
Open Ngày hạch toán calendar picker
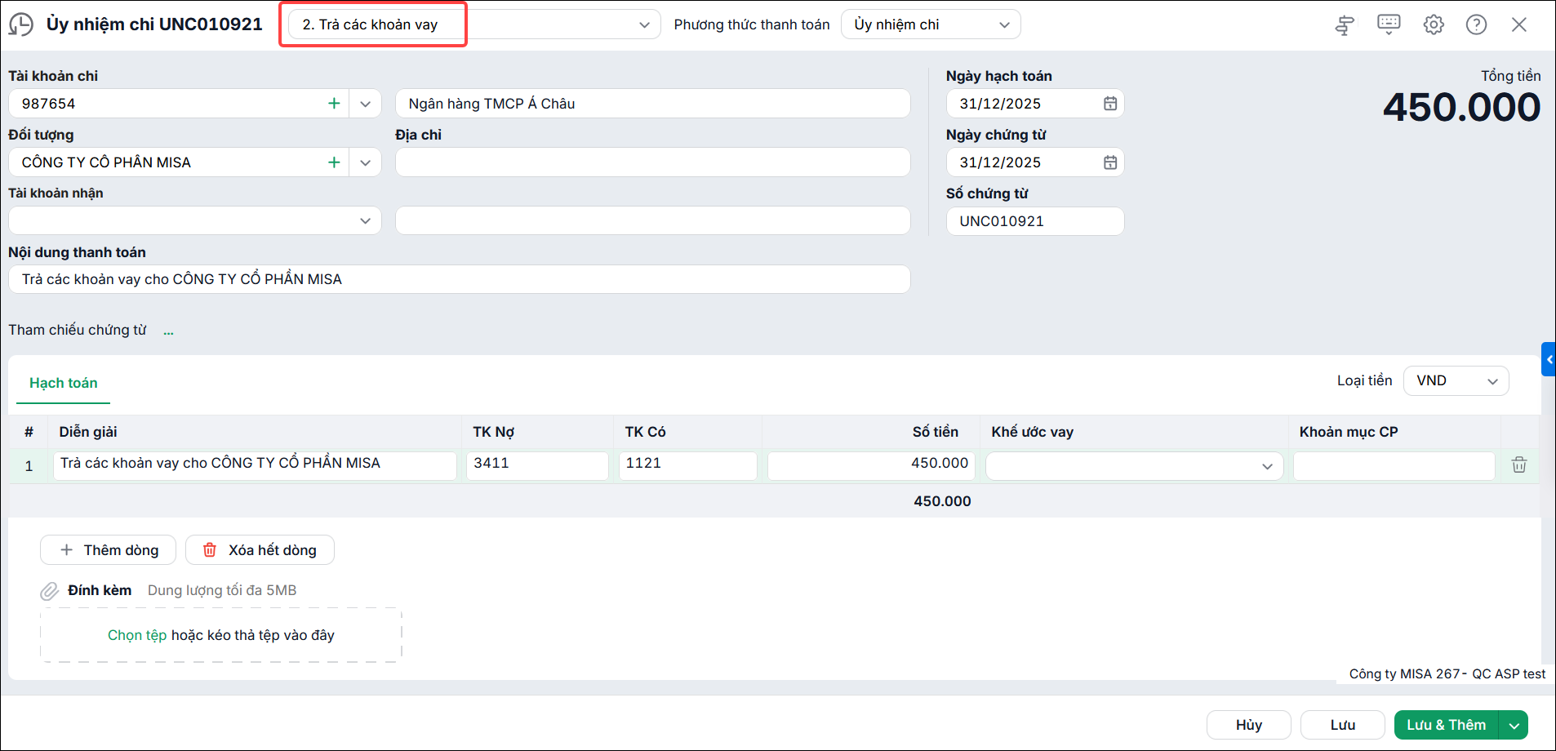1110,104
